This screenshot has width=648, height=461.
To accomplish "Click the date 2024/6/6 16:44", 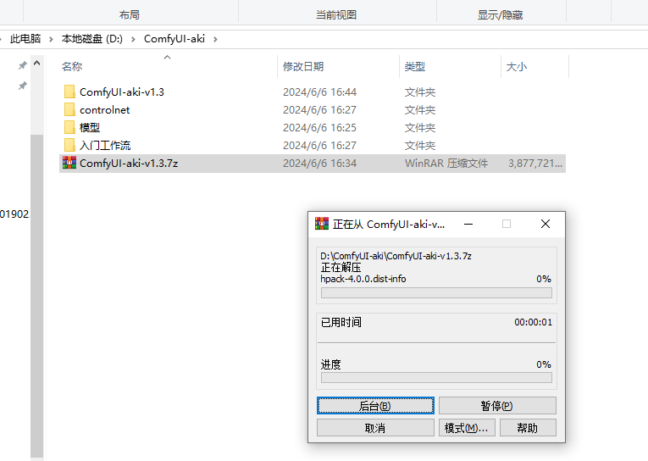I will (x=319, y=92).
